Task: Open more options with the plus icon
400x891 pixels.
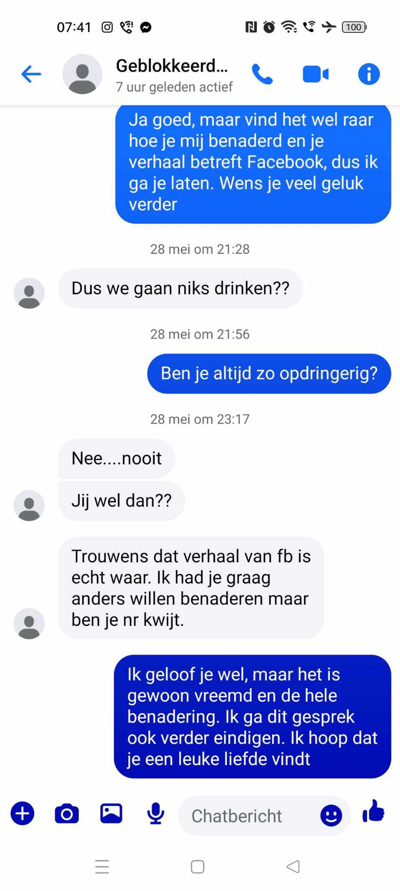Action: tap(22, 813)
